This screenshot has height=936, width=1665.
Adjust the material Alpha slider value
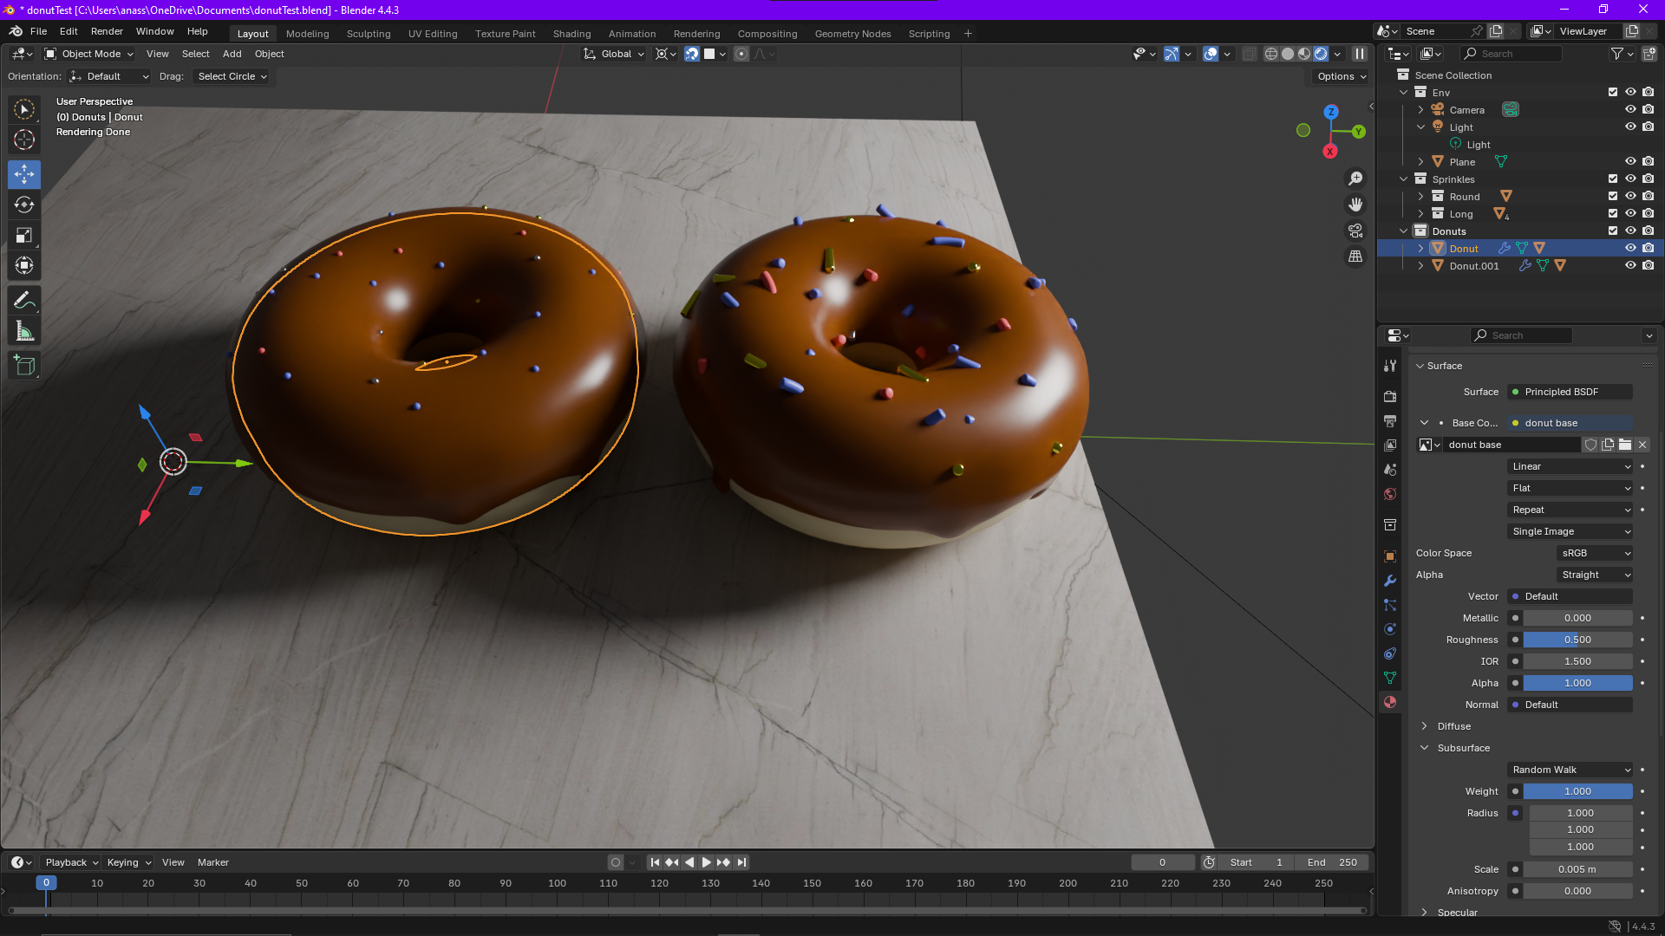[x=1577, y=683]
